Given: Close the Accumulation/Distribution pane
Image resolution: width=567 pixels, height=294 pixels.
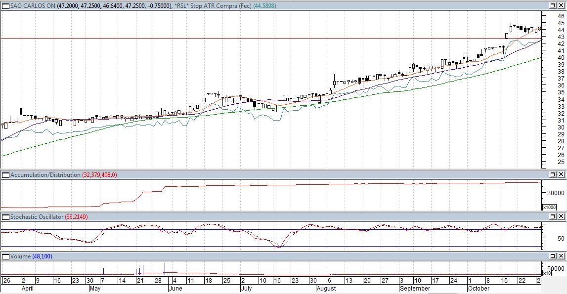Looking at the screenshot, I should pyautogui.click(x=562, y=174).
